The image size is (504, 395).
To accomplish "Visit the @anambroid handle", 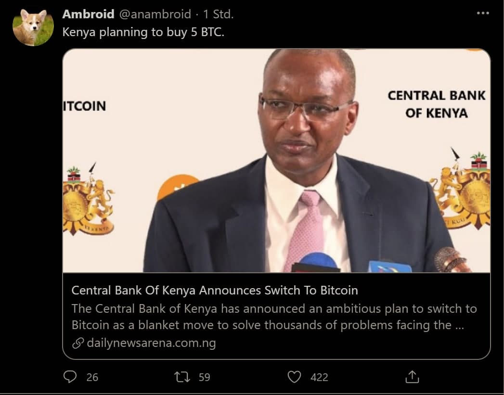I will click(155, 14).
